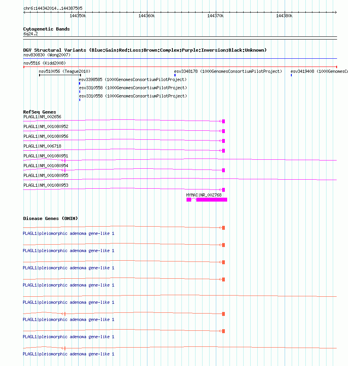Screen dimensions: 348x366
Task: Click the blue marker under esv3398585
Action: pyautogui.click(x=80, y=83)
